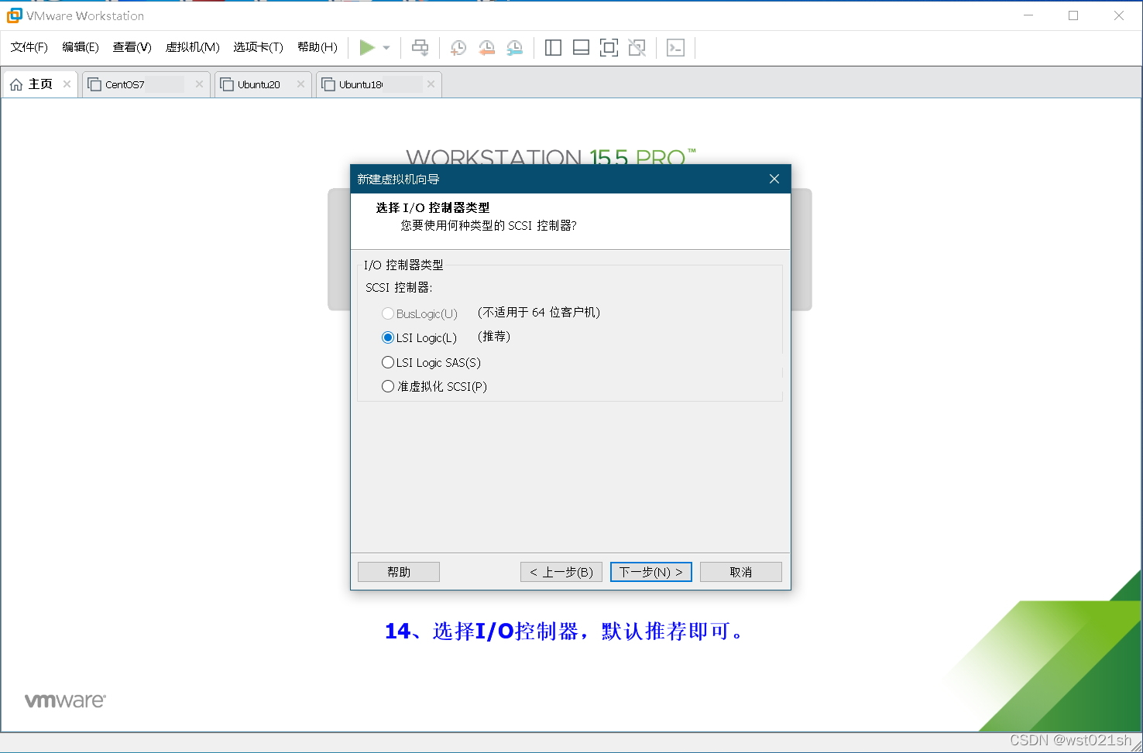
Task: Click the home icon on 主页 tab
Action: click(x=16, y=84)
